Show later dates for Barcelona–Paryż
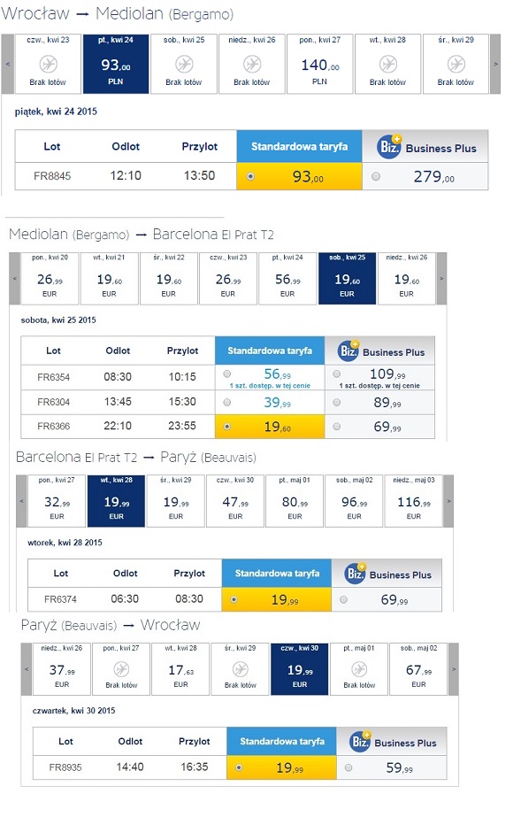Screen dimensions: 521x817 [448, 501]
